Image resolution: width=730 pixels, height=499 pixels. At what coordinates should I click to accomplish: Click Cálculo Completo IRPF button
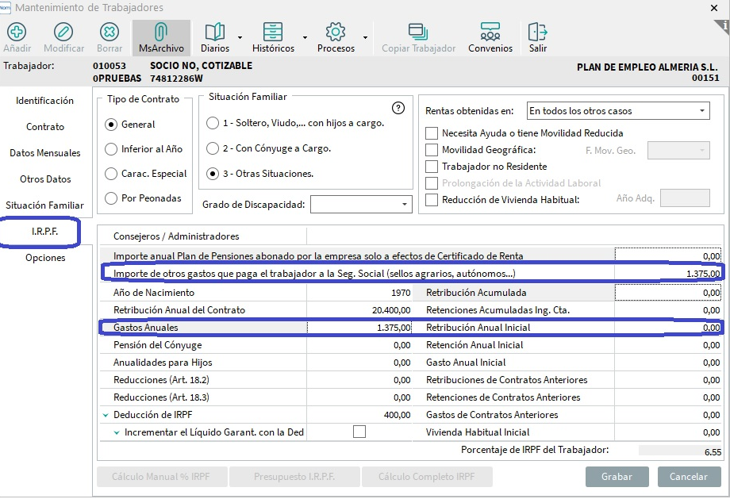tap(427, 477)
